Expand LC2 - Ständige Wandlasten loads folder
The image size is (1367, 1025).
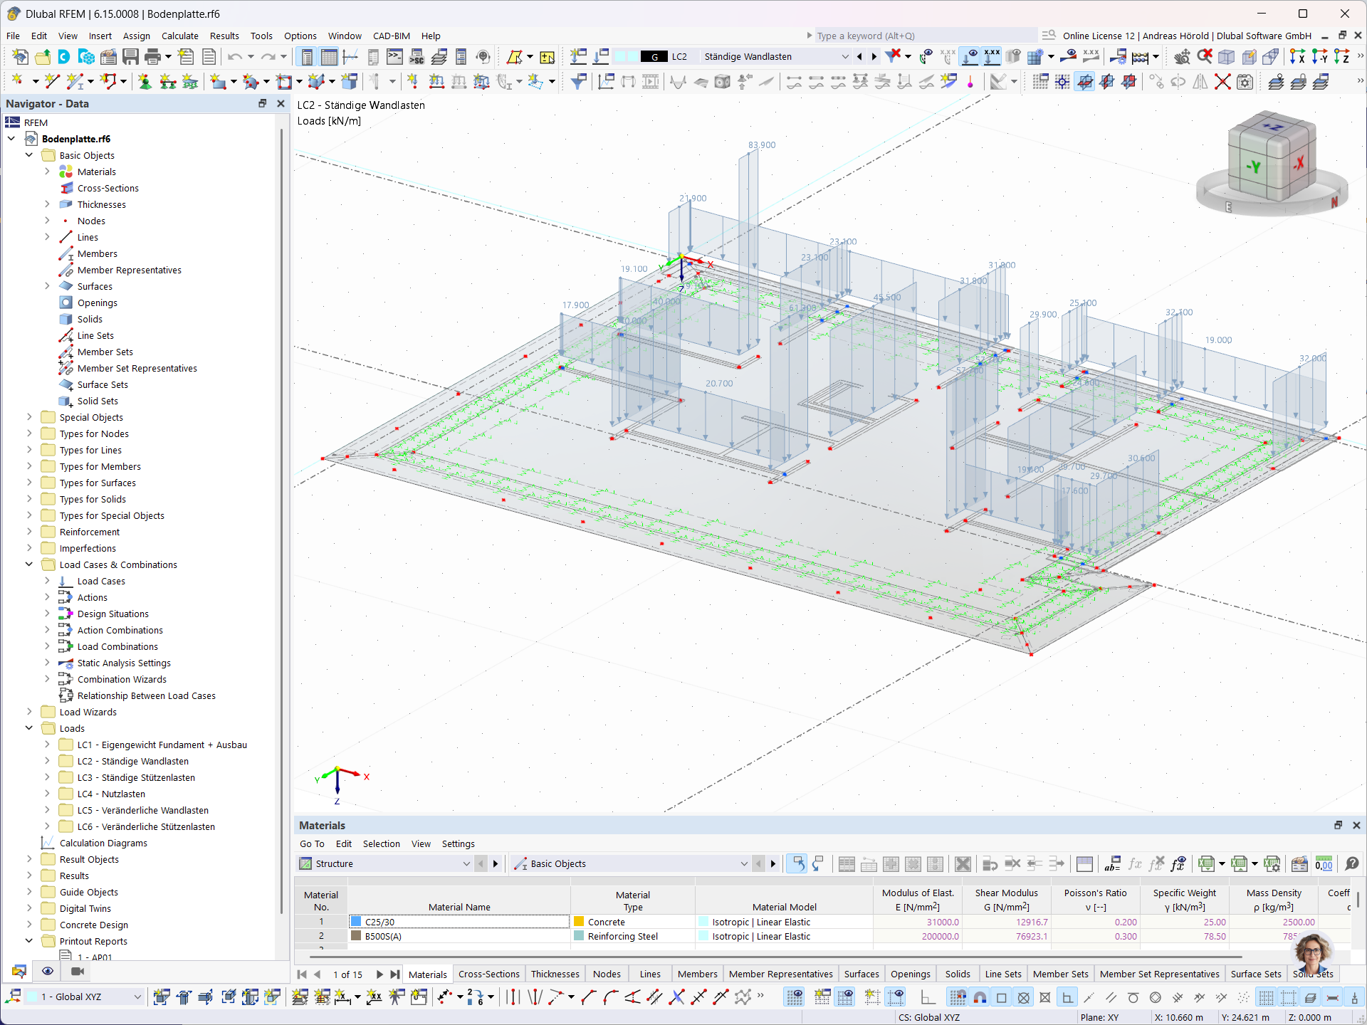point(47,761)
